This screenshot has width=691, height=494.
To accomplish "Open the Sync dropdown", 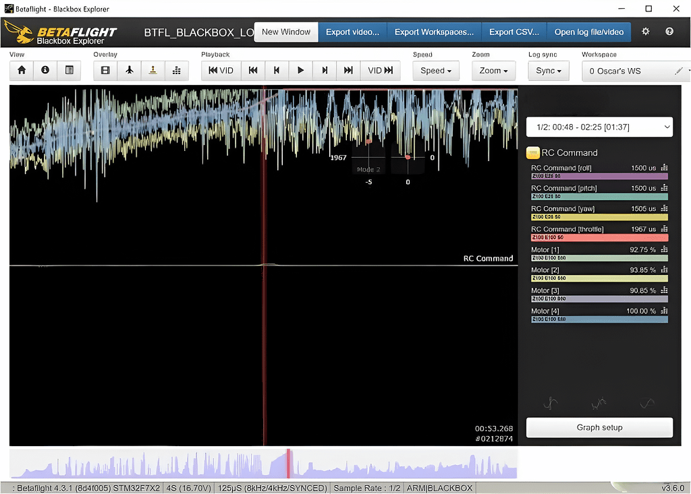I will [x=549, y=71].
